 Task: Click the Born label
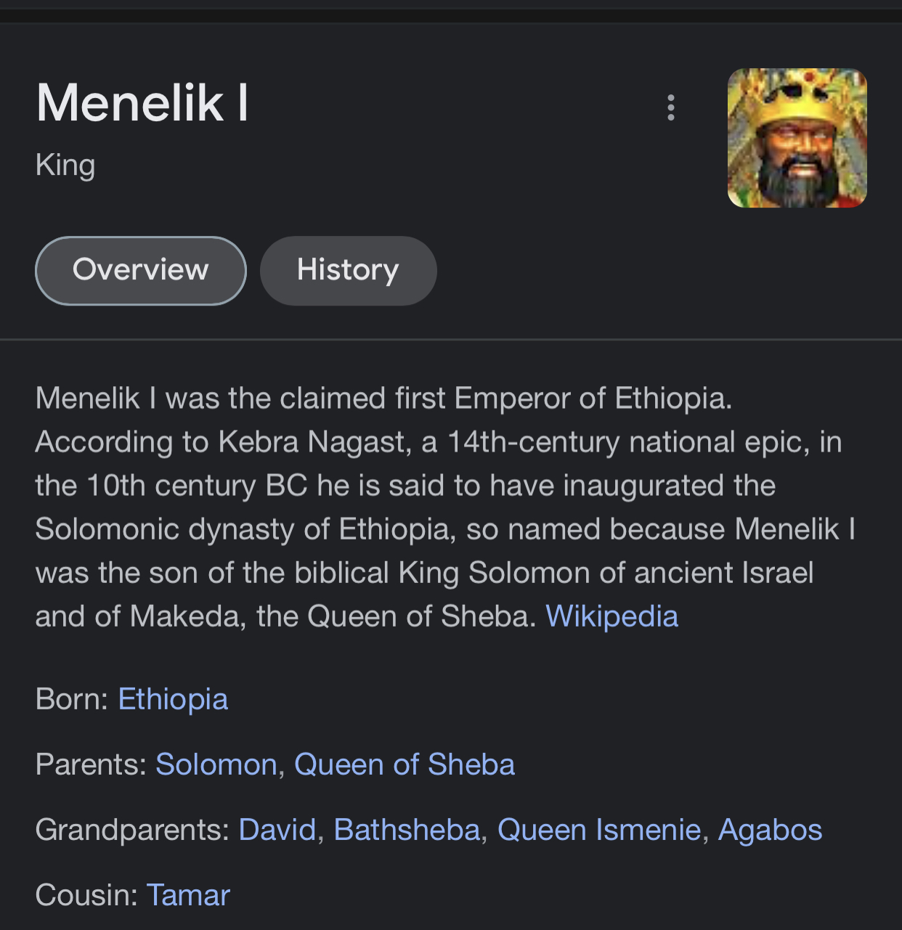click(x=72, y=699)
